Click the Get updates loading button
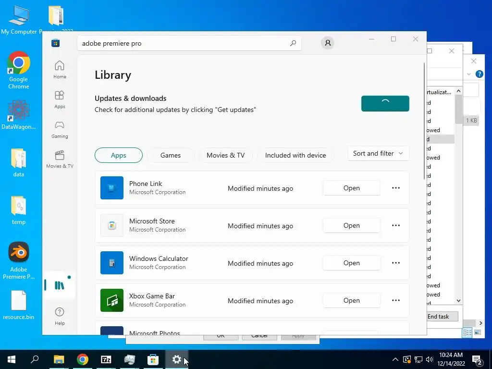Screen dimensions: 492x369 (385, 104)
